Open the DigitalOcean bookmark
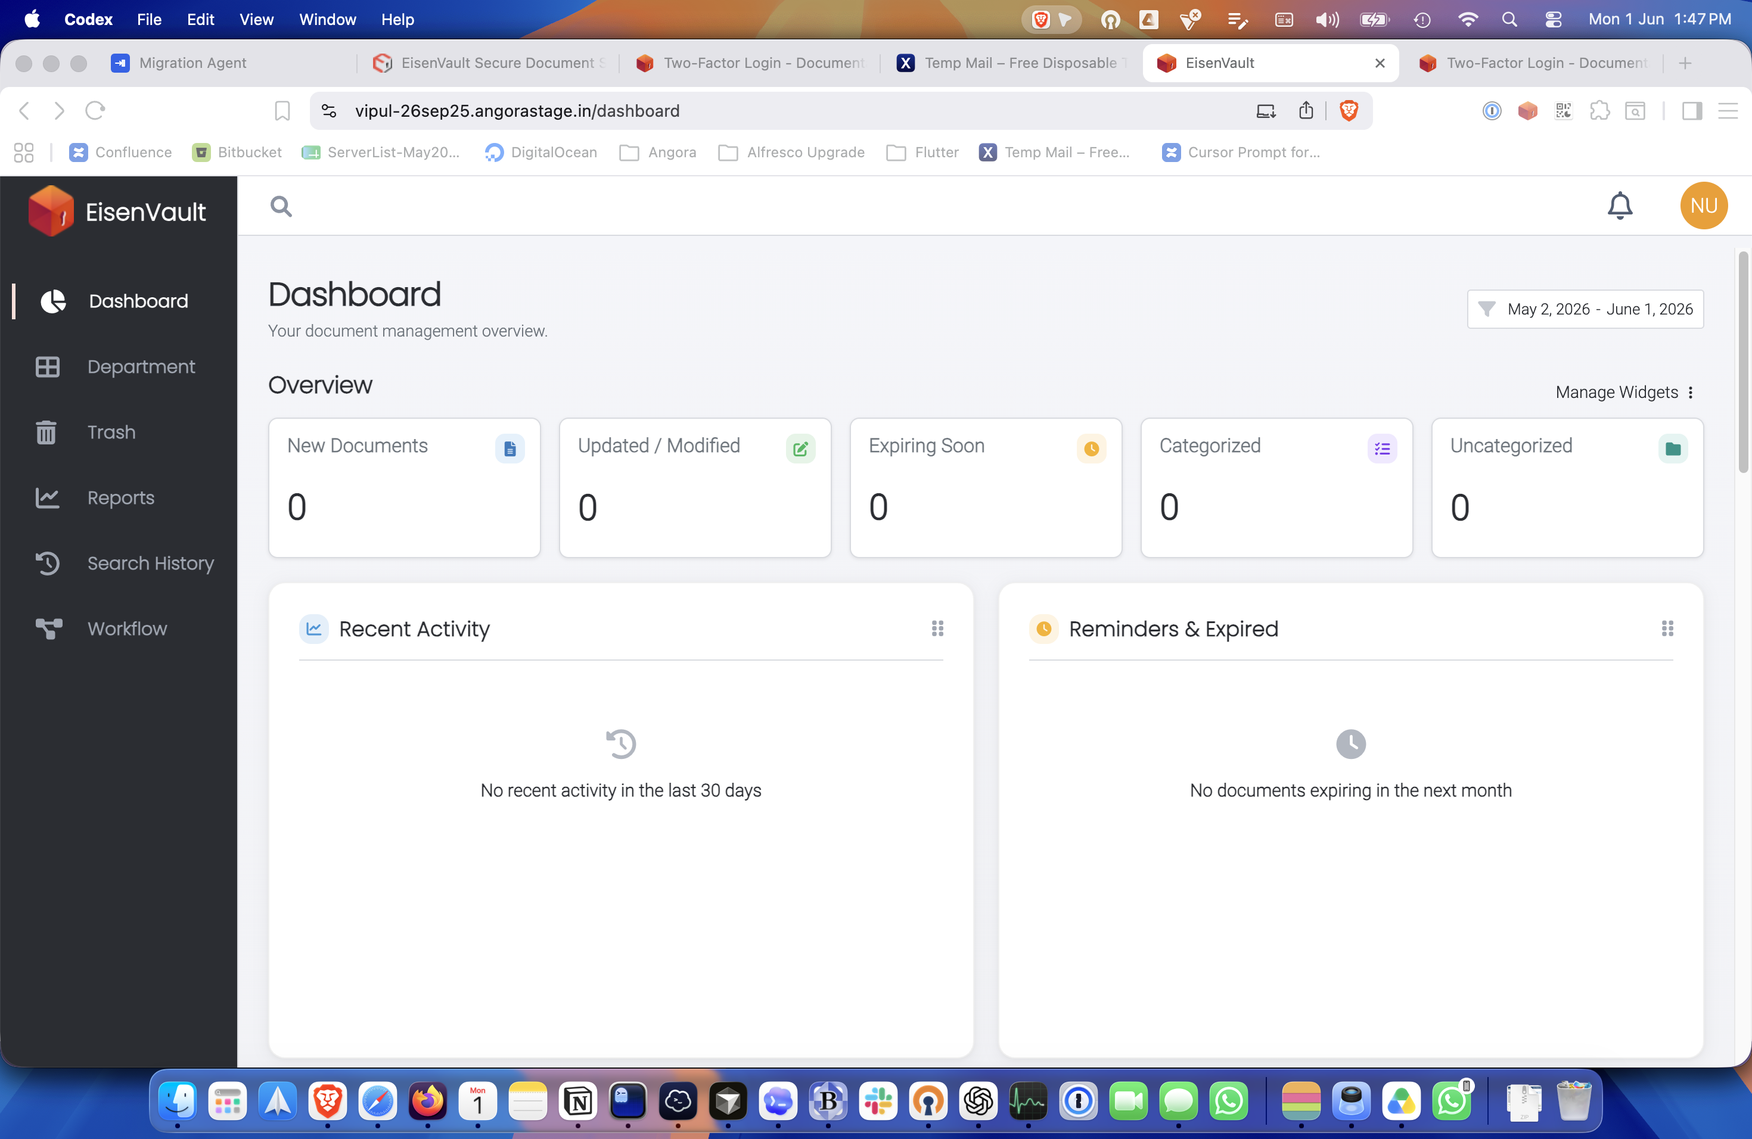Image resolution: width=1752 pixels, height=1139 pixels. point(541,153)
